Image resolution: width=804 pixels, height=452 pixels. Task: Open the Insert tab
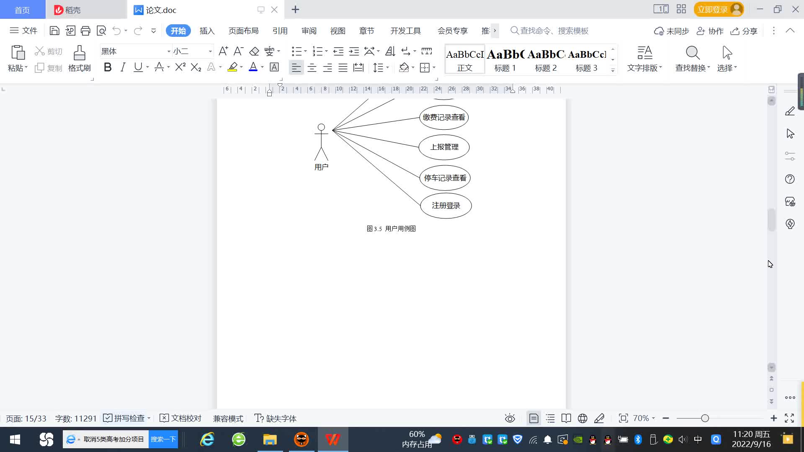tap(207, 31)
